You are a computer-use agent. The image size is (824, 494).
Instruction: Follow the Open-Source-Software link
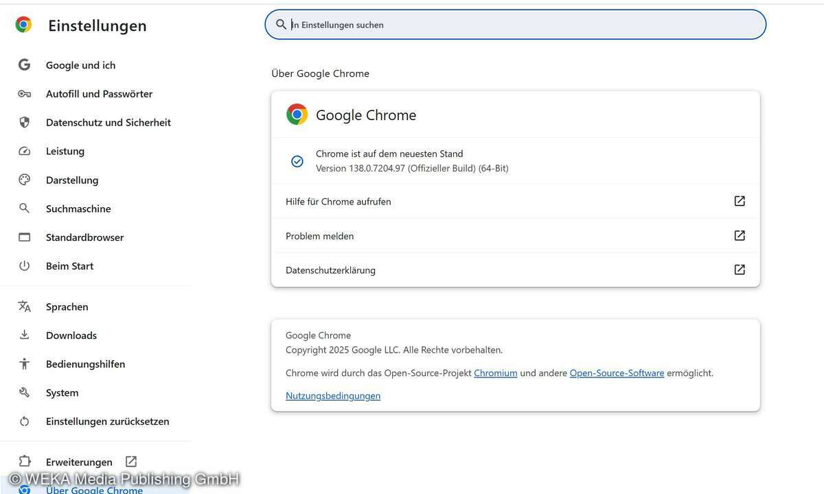[617, 373]
